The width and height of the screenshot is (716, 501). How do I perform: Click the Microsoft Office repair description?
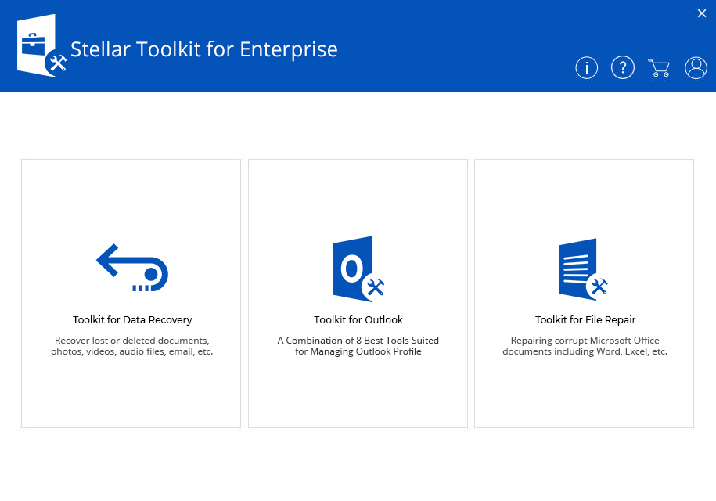click(584, 345)
